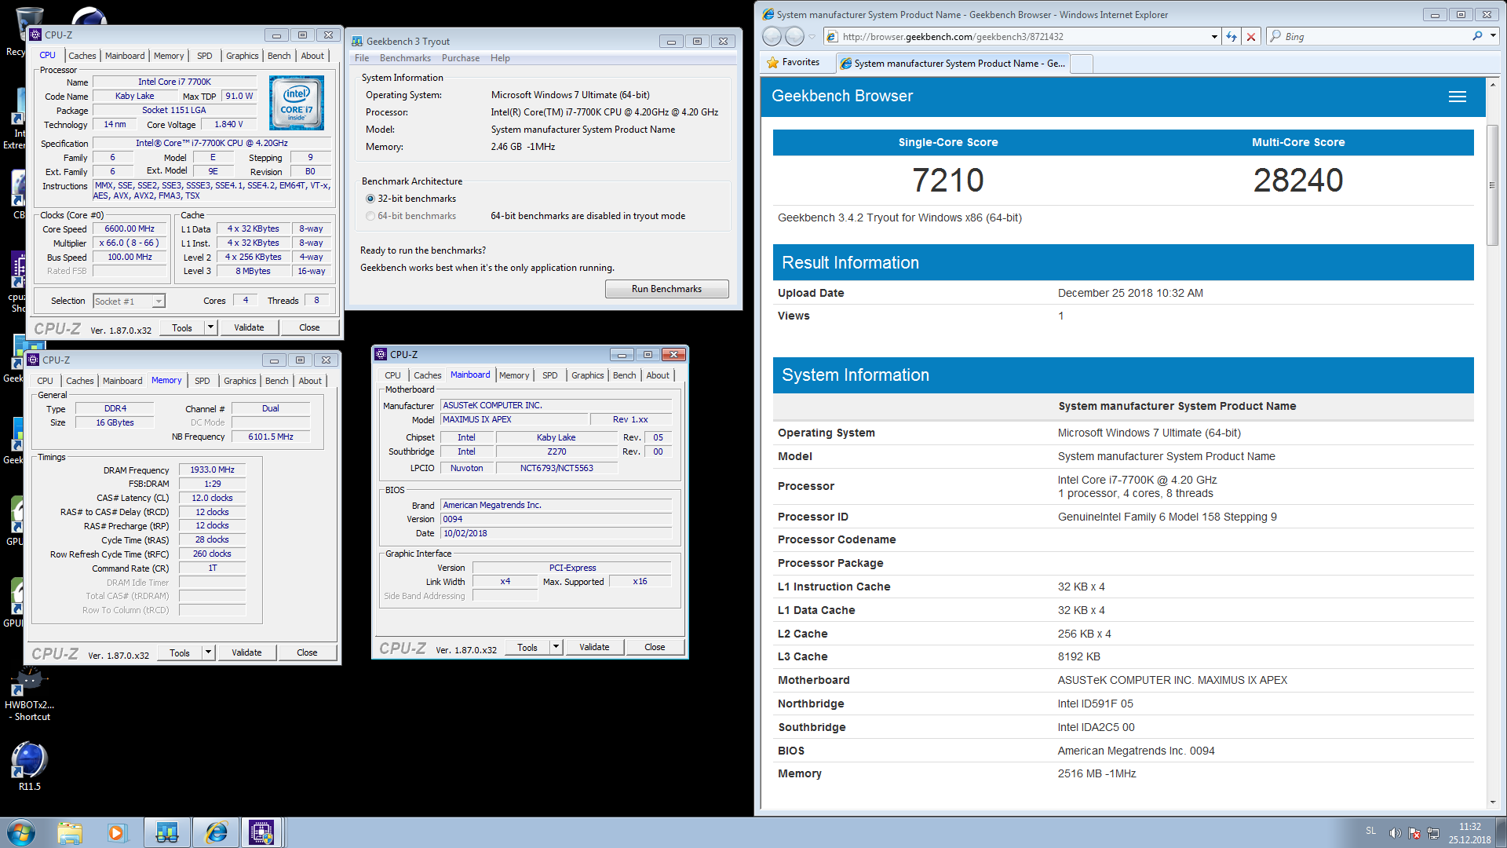
Task: Click Core Speed value 6600.00 MHz
Action: [x=130, y=229]
